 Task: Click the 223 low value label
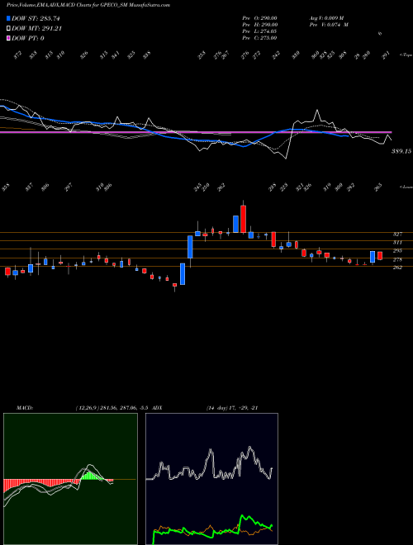(x=284, y=187)
